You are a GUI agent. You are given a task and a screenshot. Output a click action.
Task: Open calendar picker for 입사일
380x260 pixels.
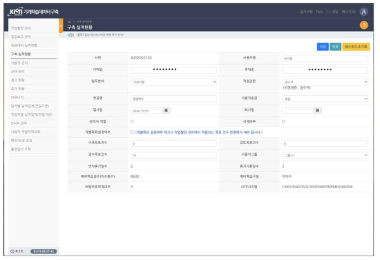coord(166,110)
